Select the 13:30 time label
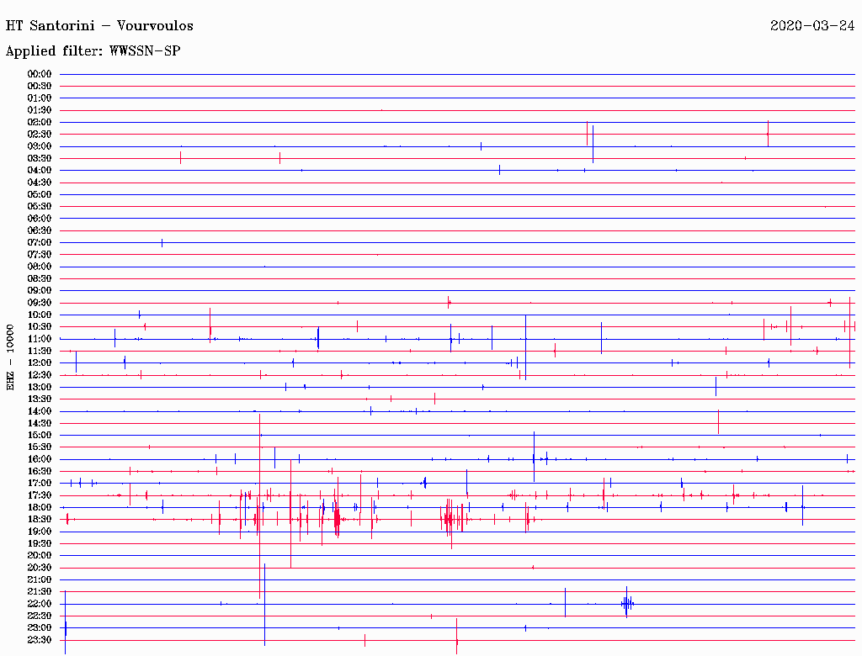This screenshot has height=656, width=862. click(40, 399)
